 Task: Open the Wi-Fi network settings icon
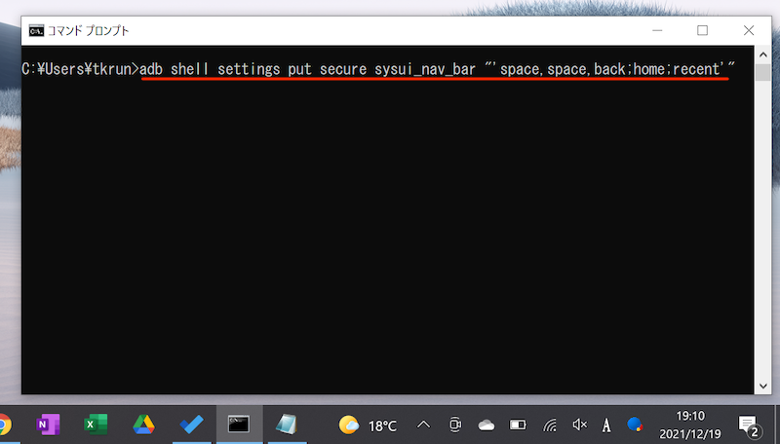(550, 425)
